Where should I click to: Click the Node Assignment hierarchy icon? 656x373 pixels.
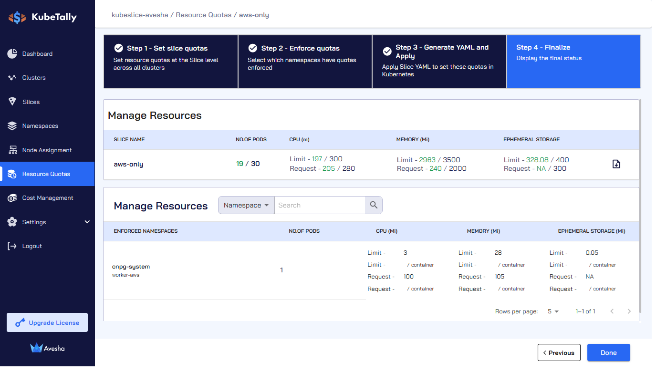13,150
